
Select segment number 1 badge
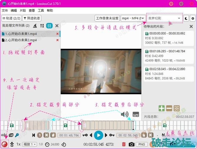(x=40, y=135)
